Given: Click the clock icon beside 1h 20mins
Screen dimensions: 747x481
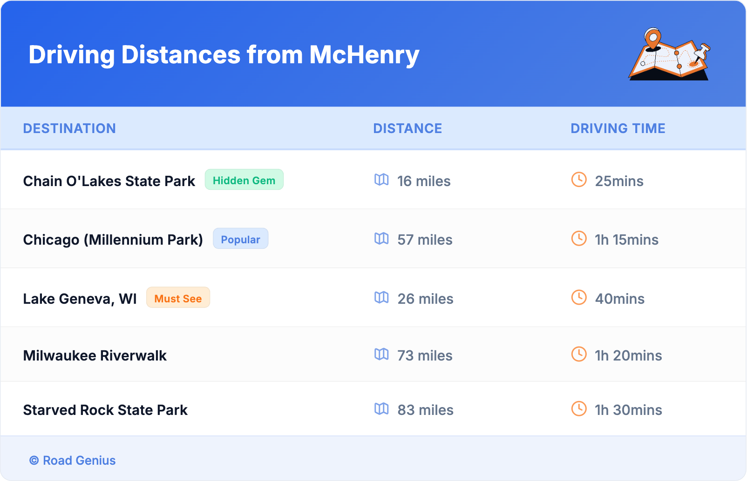Looking at the screenshot, I should tap(579, 354).
